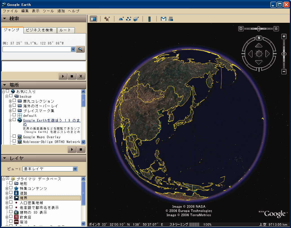Play the search results tour
This screenshot has height=228, width=291.
point(63,76)
